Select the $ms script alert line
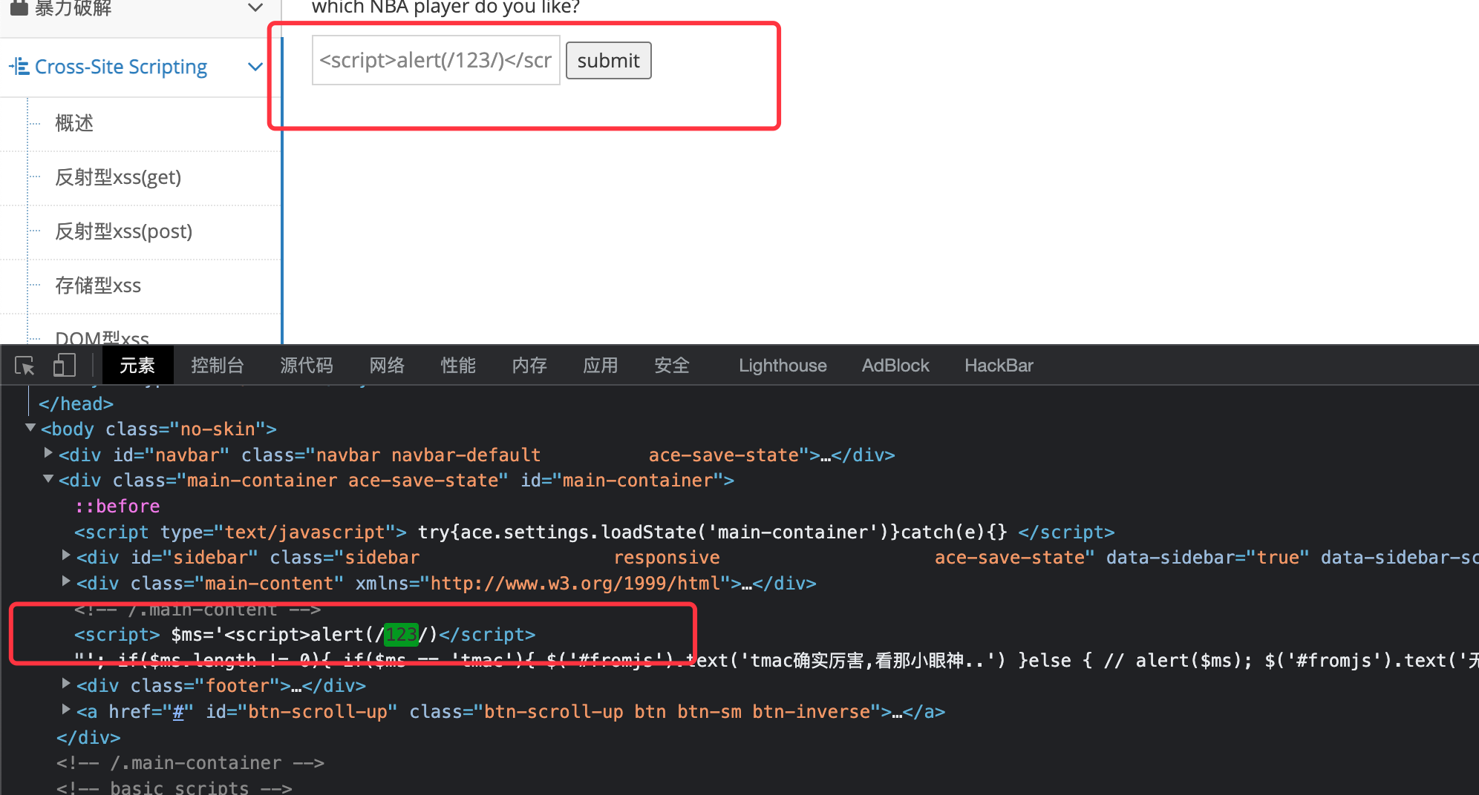This screenshot has width=1479, height=795. [304, 635]
